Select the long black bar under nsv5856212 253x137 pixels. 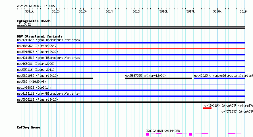click(x=131, y=102)
